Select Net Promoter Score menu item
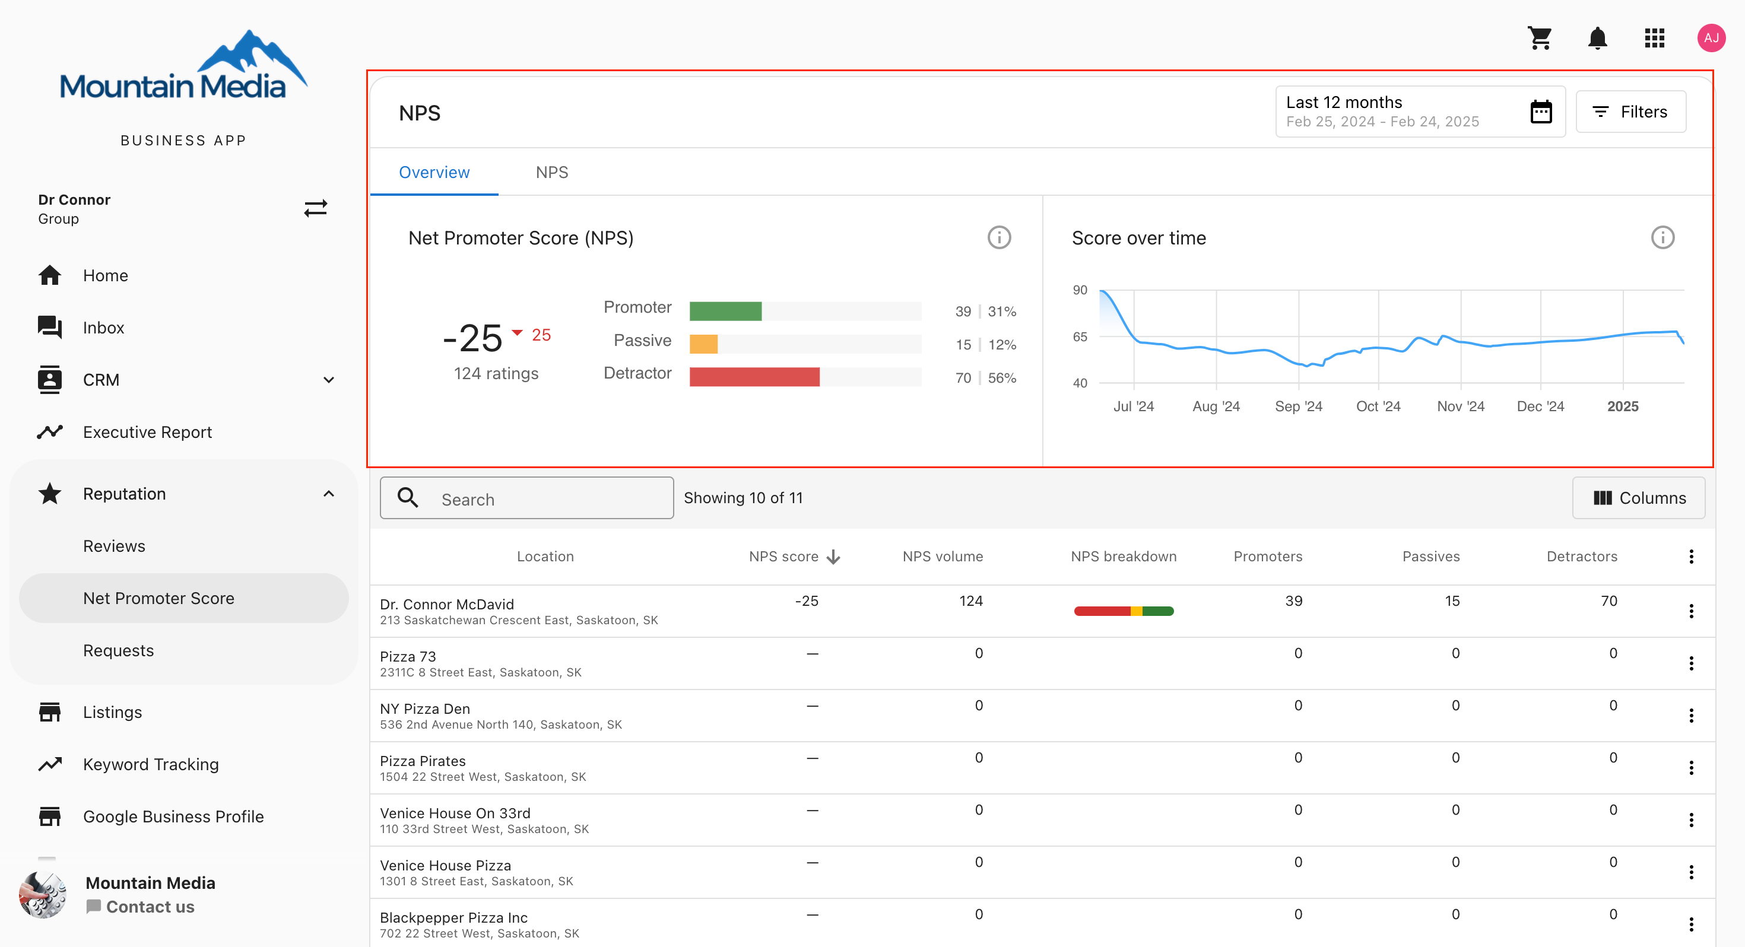Image resolution: width=1745 pixels, height=947 pixels. coord(183,598)
